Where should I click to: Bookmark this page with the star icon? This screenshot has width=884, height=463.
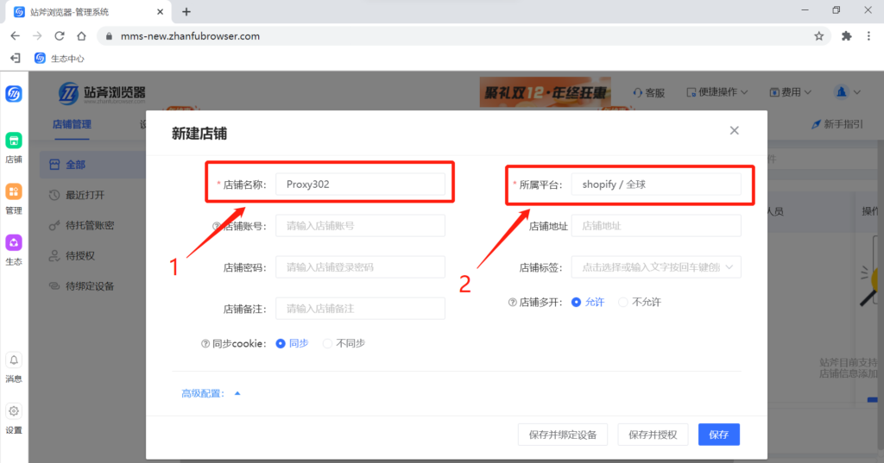[818, 36]
